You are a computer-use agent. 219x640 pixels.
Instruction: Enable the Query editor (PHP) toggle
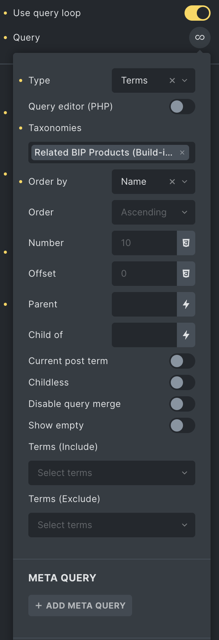point(182,107)
